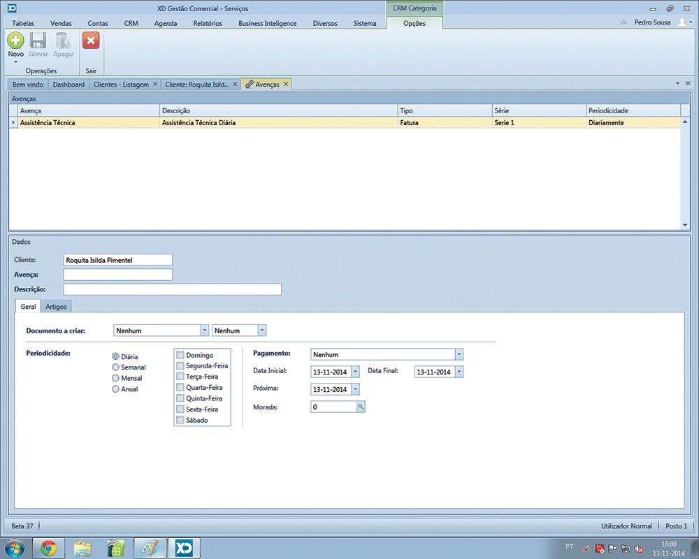Select the Mensal periodicity option
This screenshot has height=559, width=699.
[x=115, y=378]
